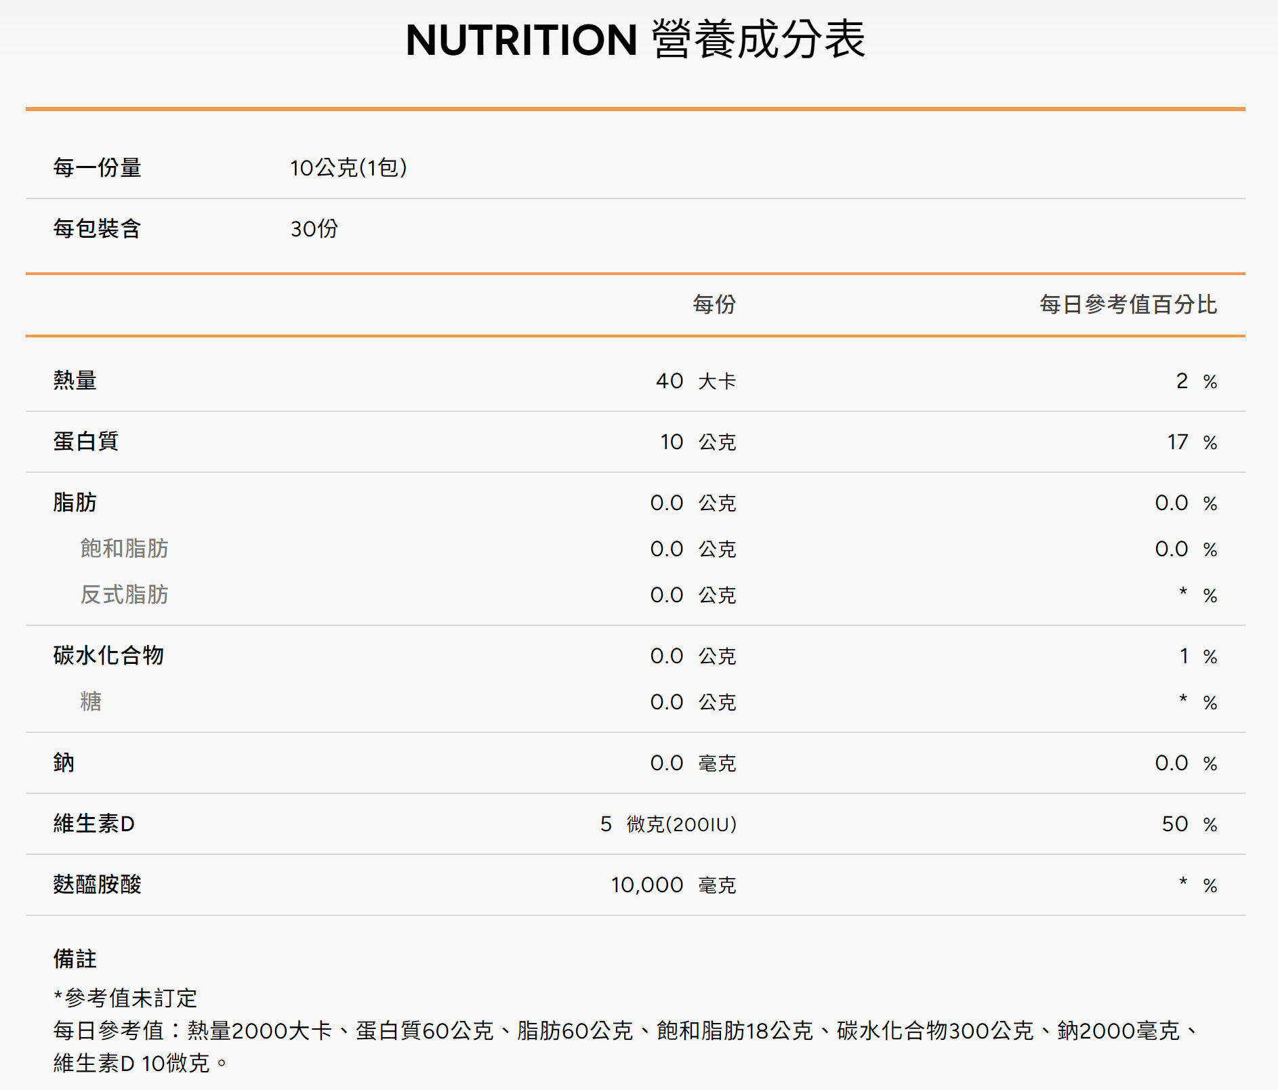Select the '脂肪' row label
This screenshot has width=1278, height=1090.
click(75, 502)
